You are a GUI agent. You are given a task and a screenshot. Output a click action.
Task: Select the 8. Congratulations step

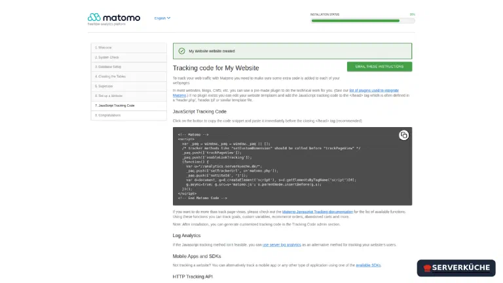[128, 115]
